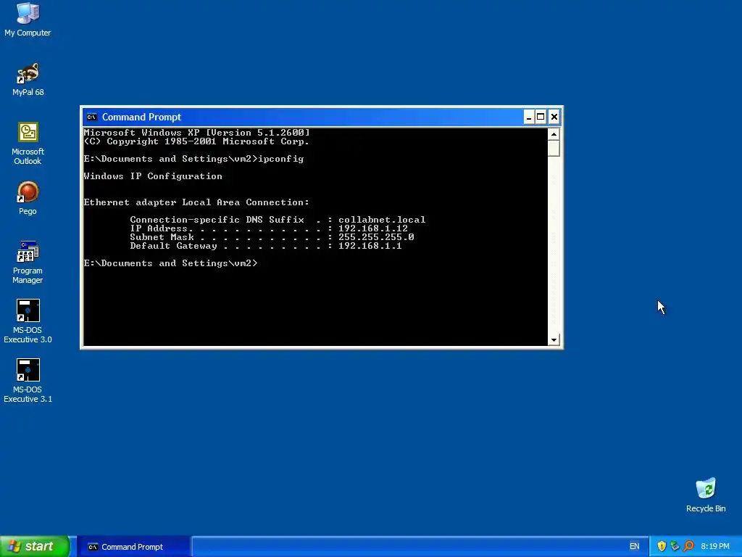The image size is (742, 557).
Task: Click the Subnet Mask value 255.255.255.0
Action: (x=376, y=237)
